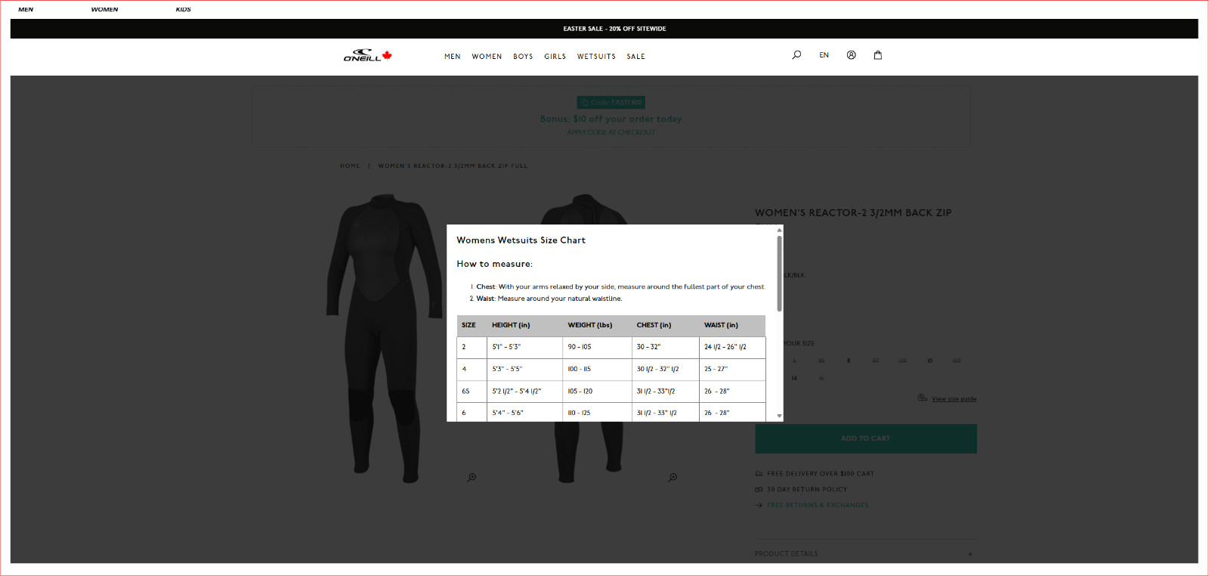Zoom the front wetsuit image magnifier

(x=472, y=477)
